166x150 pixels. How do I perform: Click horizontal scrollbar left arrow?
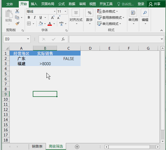(x=106, y=147)
